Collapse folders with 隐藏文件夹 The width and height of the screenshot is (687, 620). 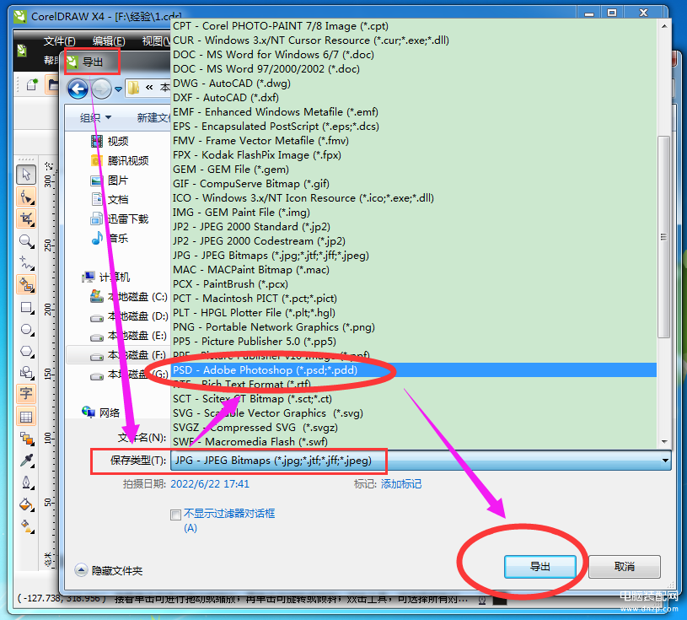109,570
